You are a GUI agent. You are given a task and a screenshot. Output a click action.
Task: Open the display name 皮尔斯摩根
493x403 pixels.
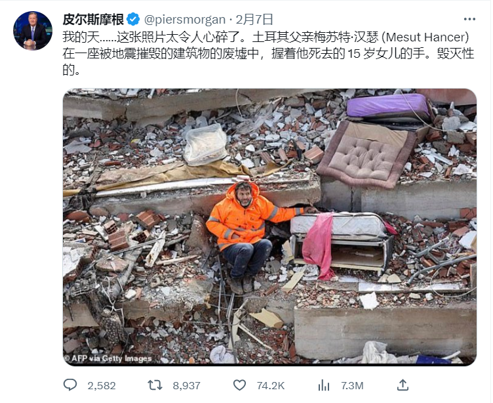(93, 20)
